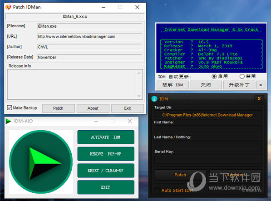Click the 关闭 button

tap(206, 85)
